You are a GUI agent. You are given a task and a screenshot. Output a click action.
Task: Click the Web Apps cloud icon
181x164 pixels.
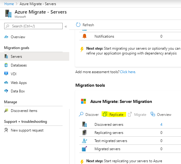pos(6,82)
